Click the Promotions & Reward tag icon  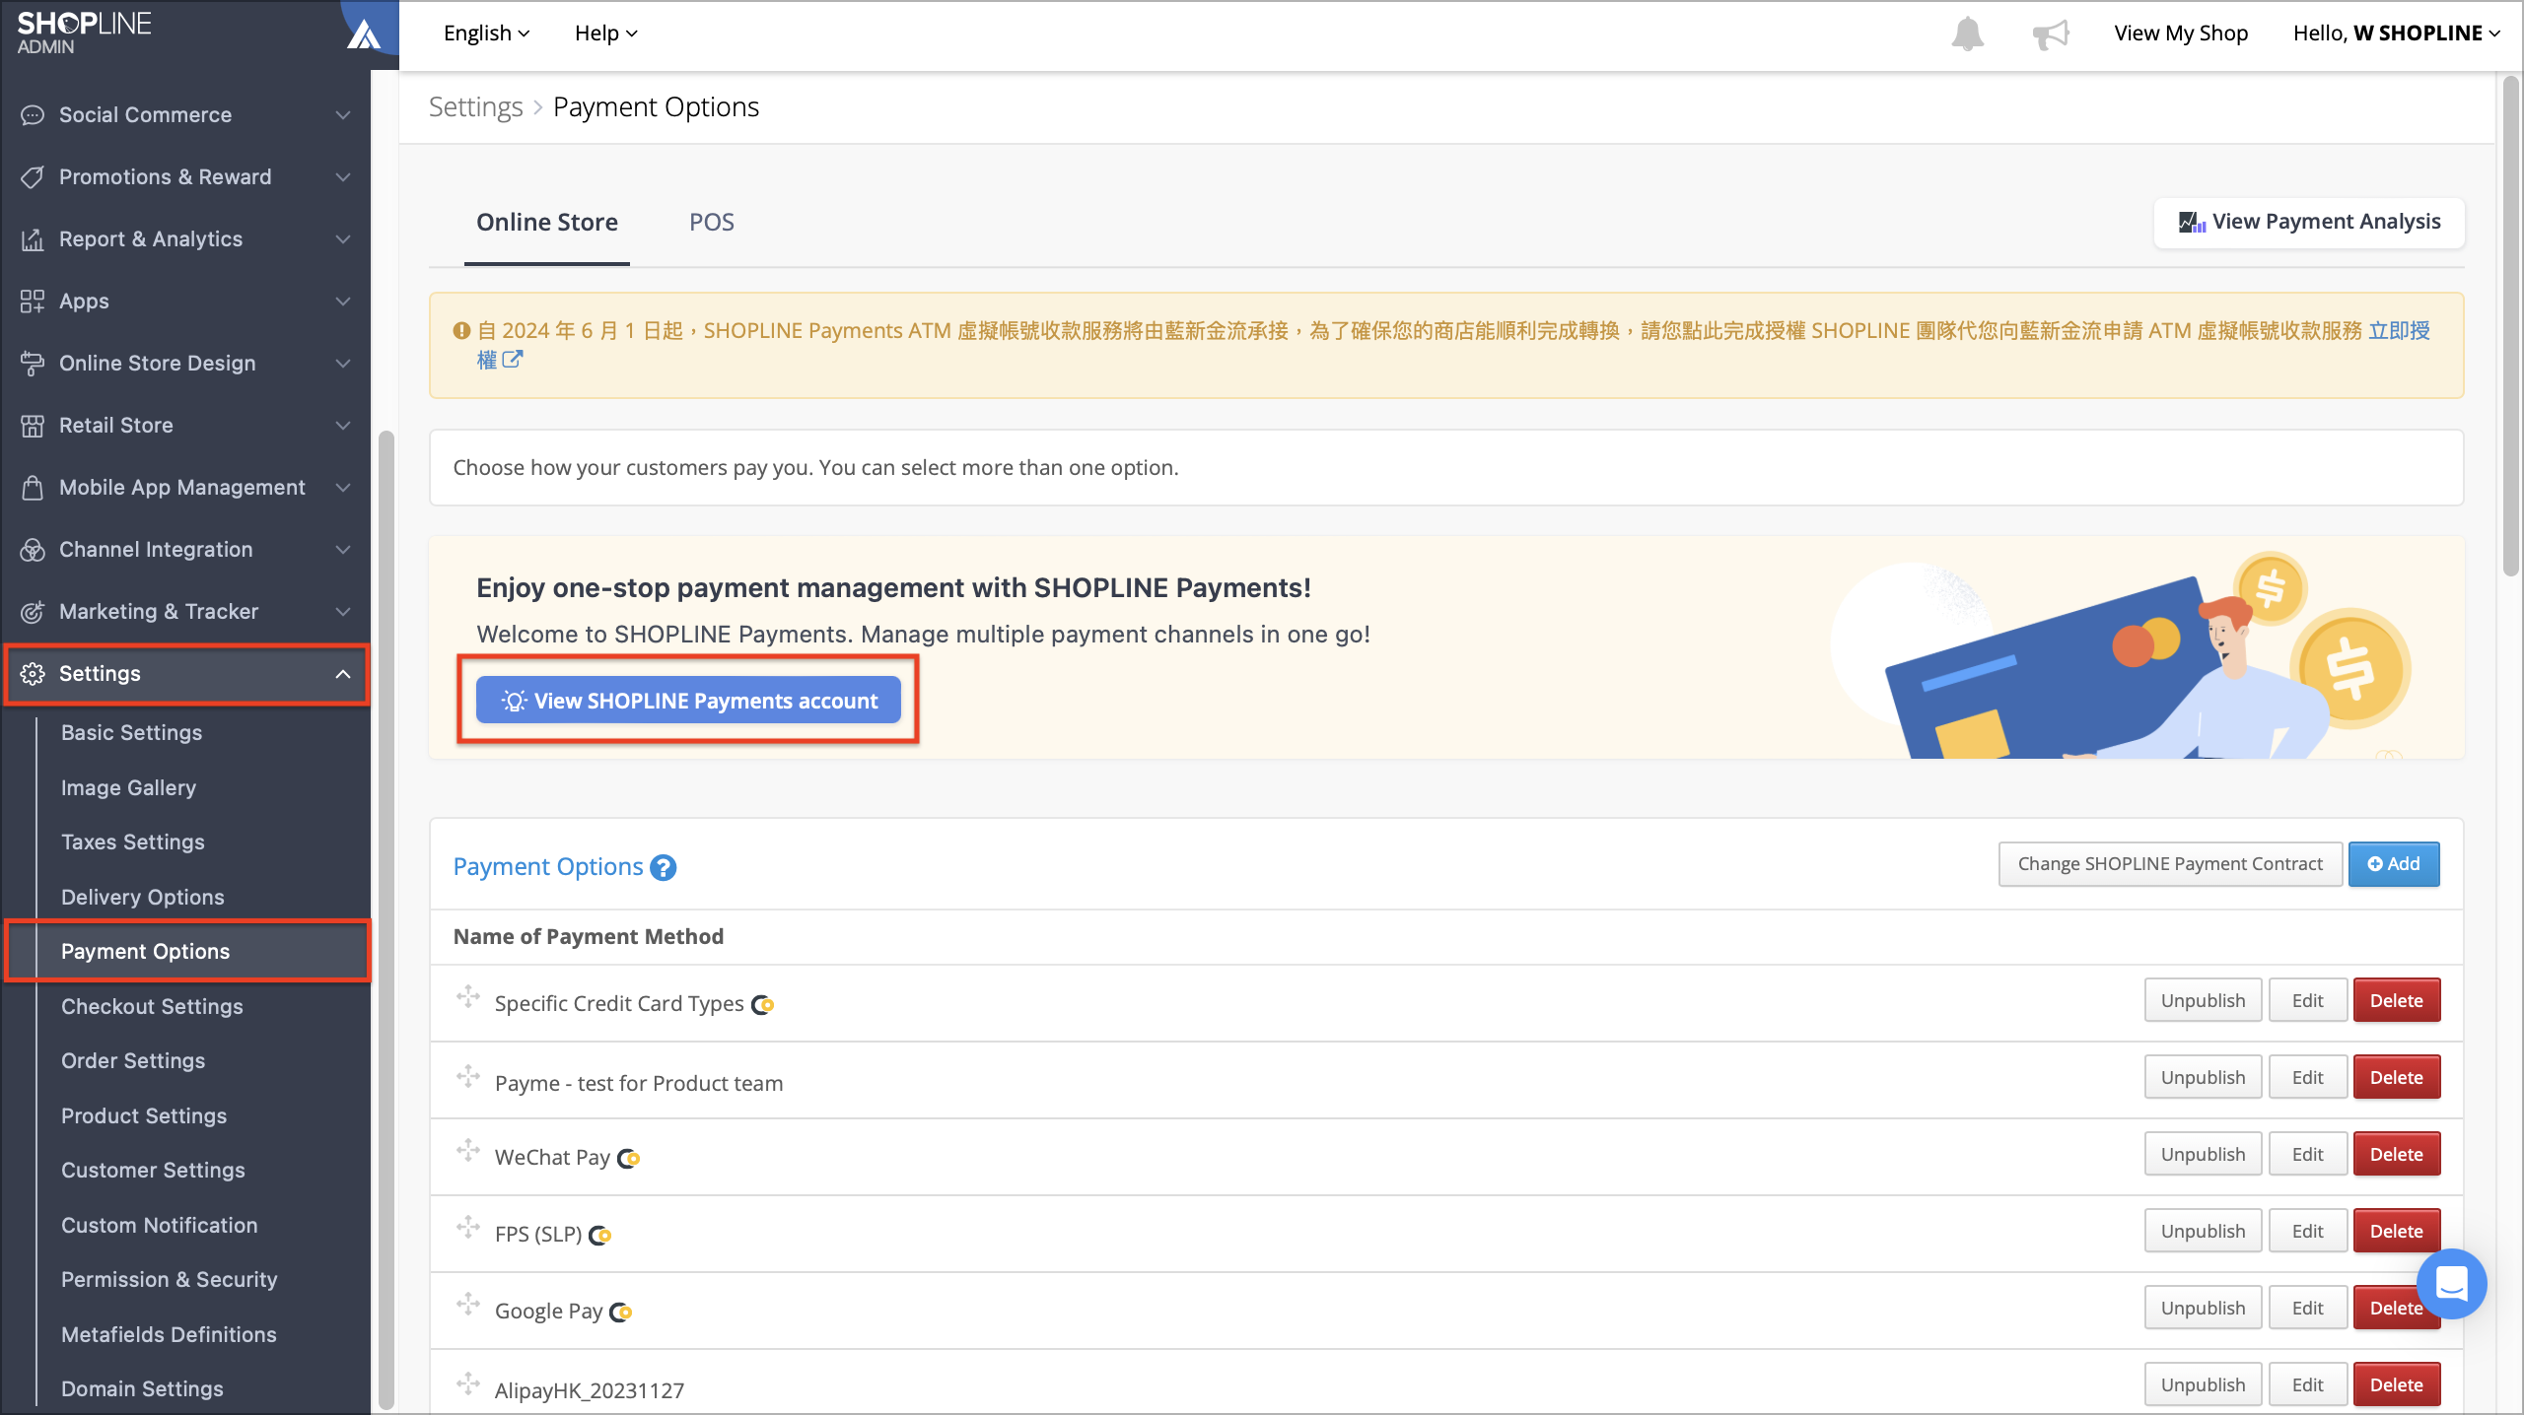33,177
